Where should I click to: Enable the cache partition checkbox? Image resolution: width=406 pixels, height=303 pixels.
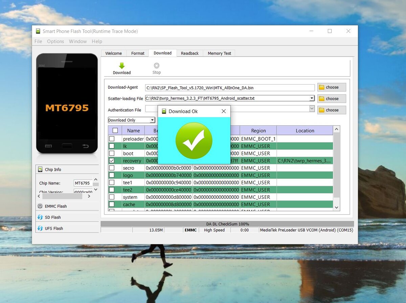point(112,204)
